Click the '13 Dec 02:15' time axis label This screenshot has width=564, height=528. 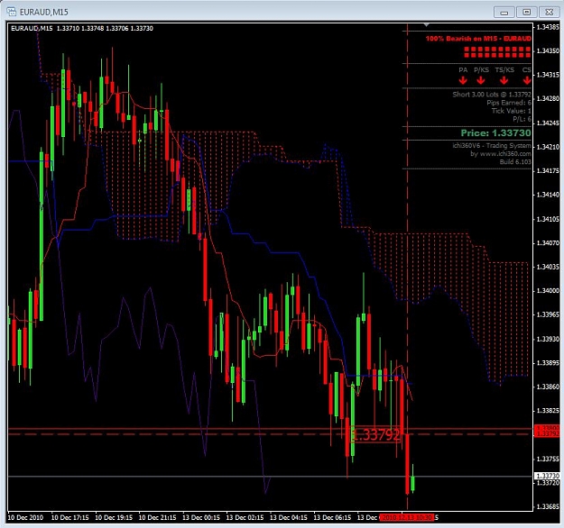click(x=245, y=517)
